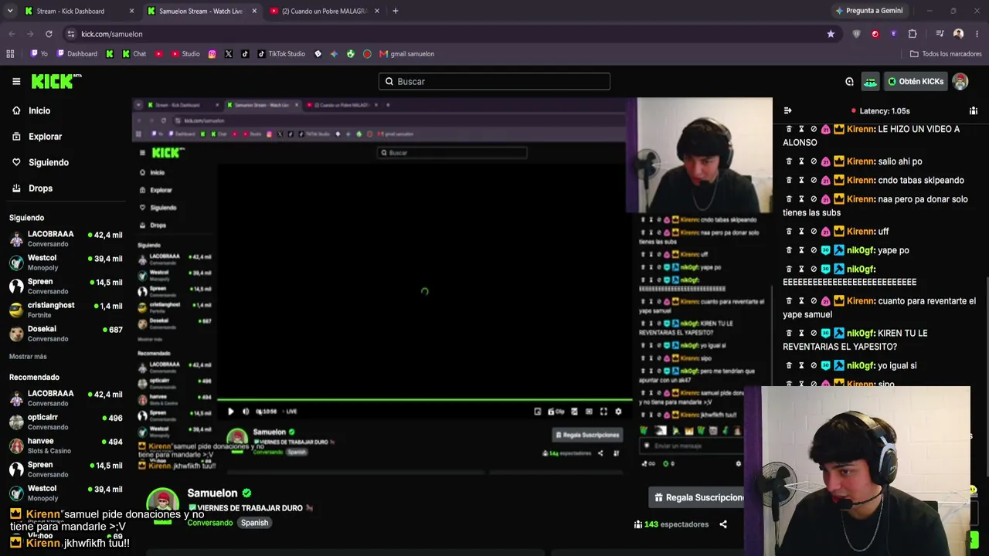Delete Kirenn's 'salio ahi po' message trash icon

click(789, 161)
